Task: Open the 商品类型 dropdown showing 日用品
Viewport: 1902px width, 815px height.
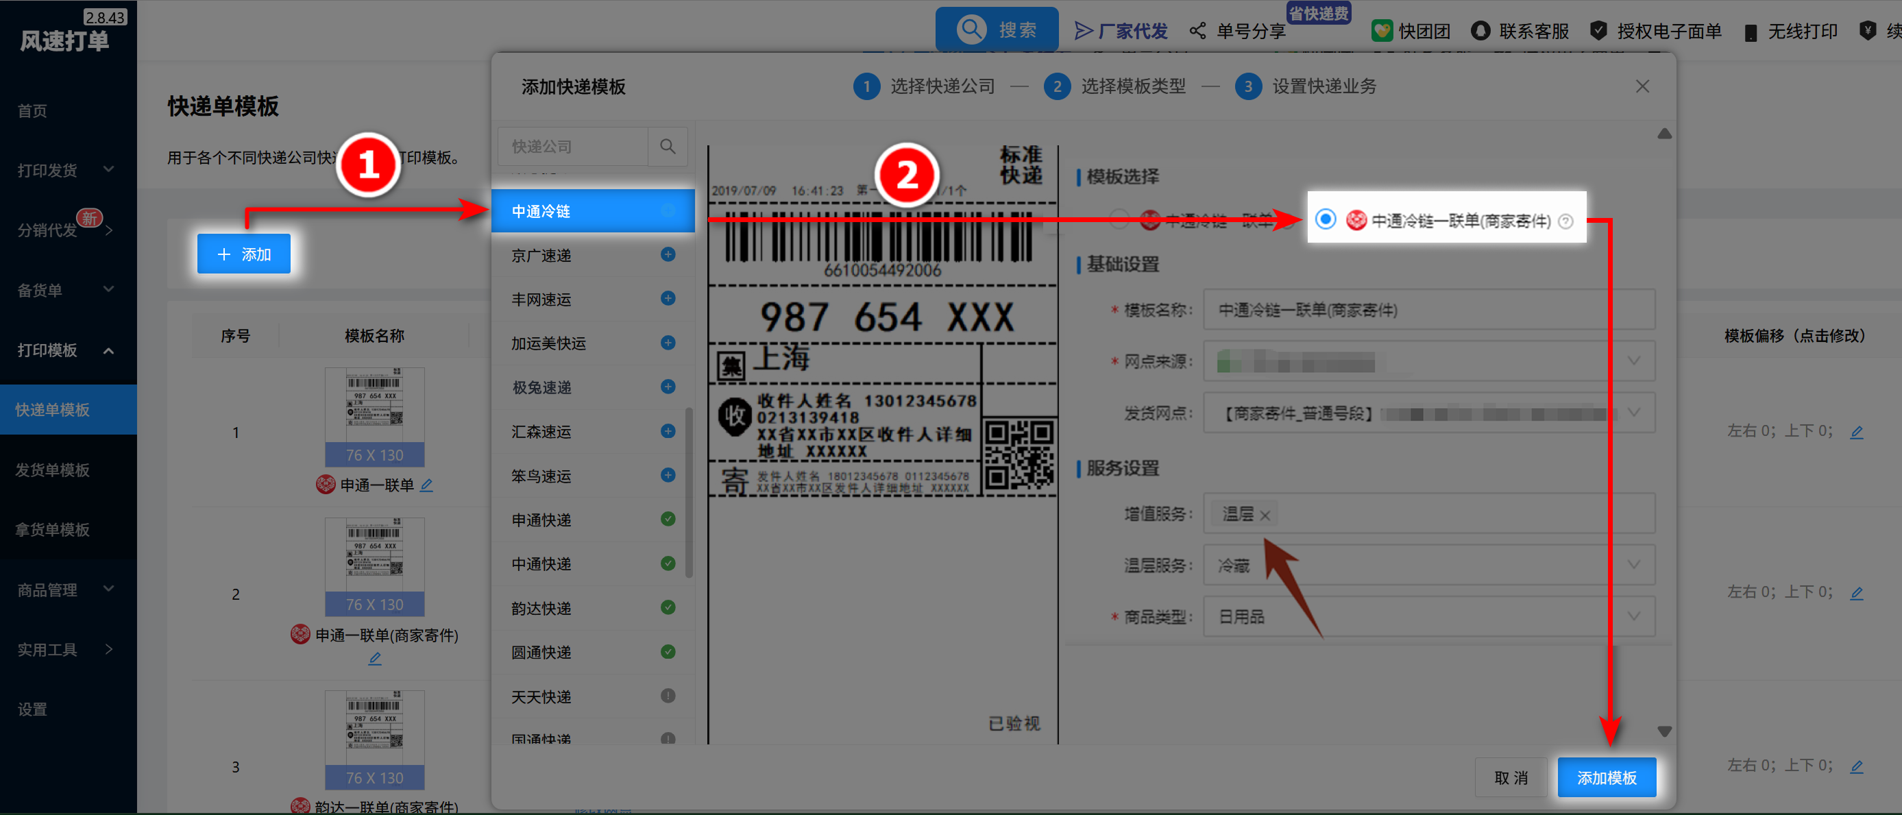Action: [x=1428, y=616]
